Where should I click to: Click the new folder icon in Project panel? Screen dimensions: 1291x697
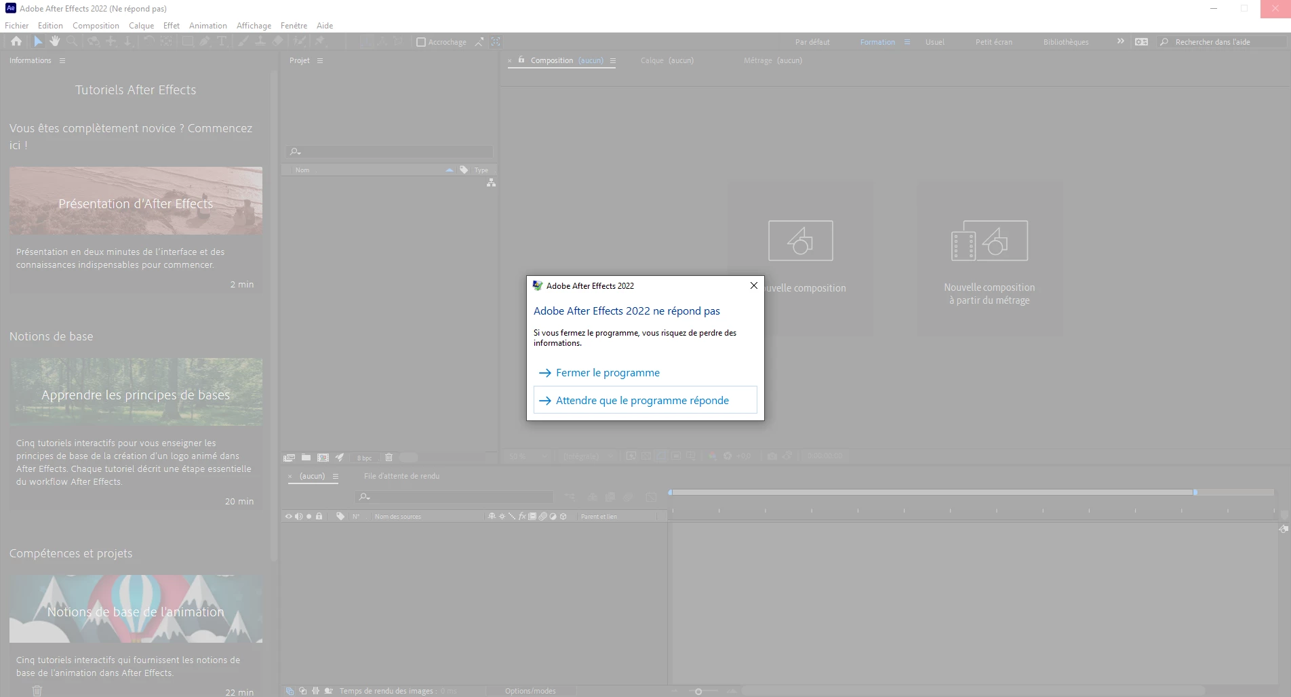point(306,458)
